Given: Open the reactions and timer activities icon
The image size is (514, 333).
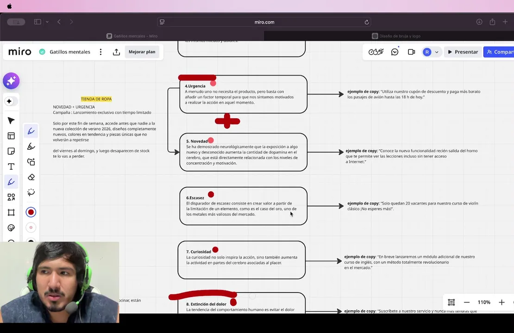Looking at the screenshot, I should [x=376, y=52].
